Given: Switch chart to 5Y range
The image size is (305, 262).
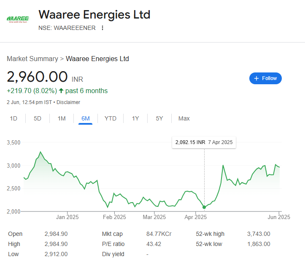Looking at the screenshot, I should [159, 118].
